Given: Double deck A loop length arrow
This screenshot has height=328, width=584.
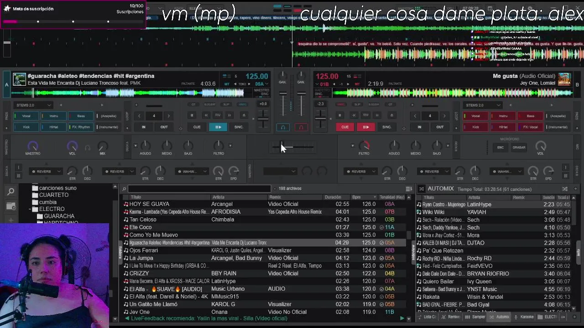Looking at the screenshot, I should click(x=168, y=116).
